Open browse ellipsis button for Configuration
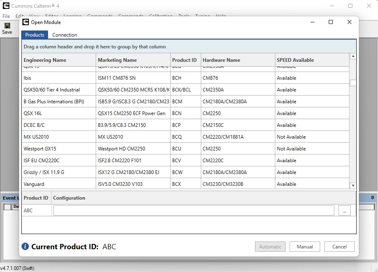Viewport: 378px width, 272px height. [345, 211]
